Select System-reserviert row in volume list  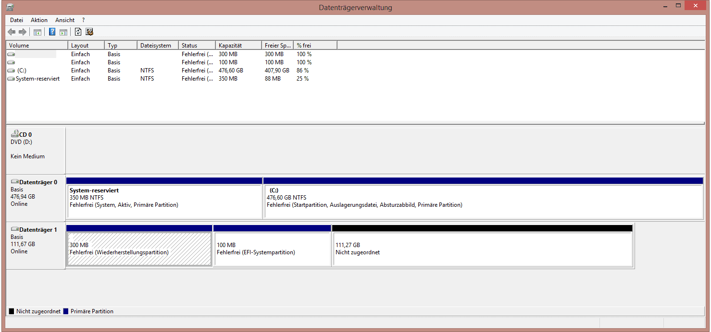point(172,79)
